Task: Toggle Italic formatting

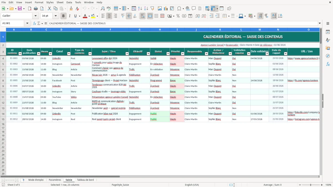Action: (x=70, y=16)
